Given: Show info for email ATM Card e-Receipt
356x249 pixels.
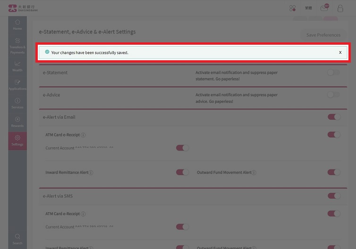Looking at the screenshot, I should pos(83,135).
